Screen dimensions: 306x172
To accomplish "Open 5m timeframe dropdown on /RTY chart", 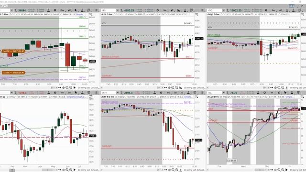I will click(x=168, y=93).
